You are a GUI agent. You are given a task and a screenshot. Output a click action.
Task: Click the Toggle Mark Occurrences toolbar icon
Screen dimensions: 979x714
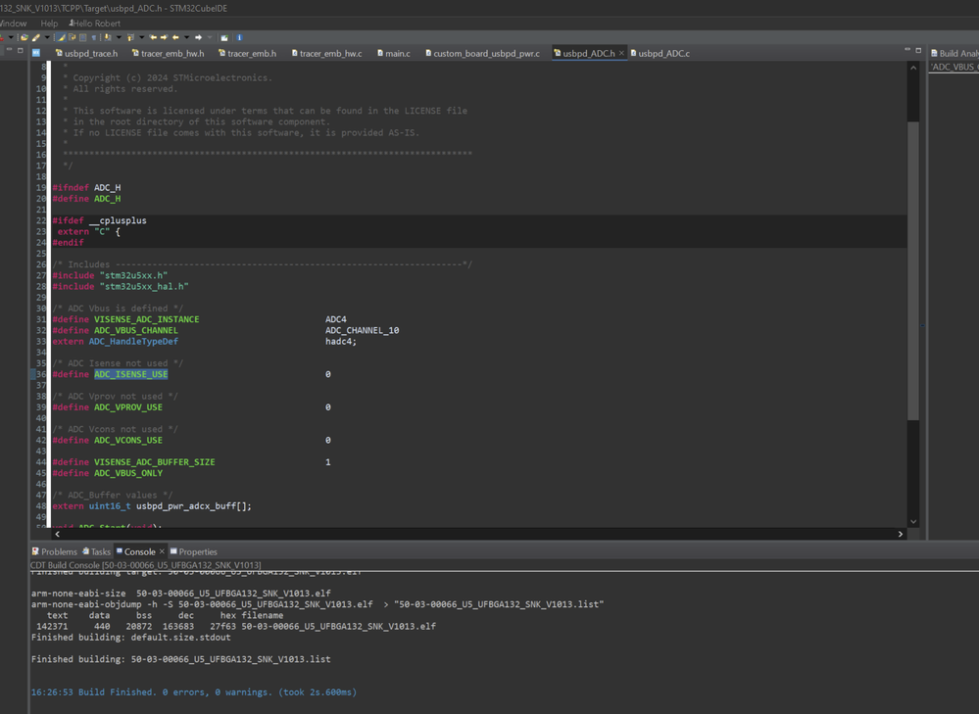click(61, 38)
